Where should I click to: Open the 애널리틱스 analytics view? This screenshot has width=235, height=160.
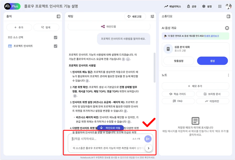pos(173,6)
